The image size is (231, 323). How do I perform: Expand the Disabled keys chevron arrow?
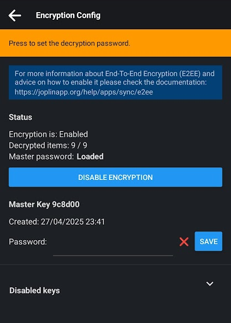pyautogui.click(x=210, y=284)
